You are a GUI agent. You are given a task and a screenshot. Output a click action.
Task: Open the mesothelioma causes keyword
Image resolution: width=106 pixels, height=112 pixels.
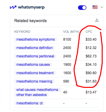pos(33,65)
